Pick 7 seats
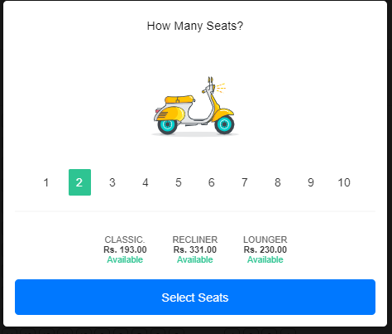The width and height of the screenshot is (392, 334). [245, 182]
